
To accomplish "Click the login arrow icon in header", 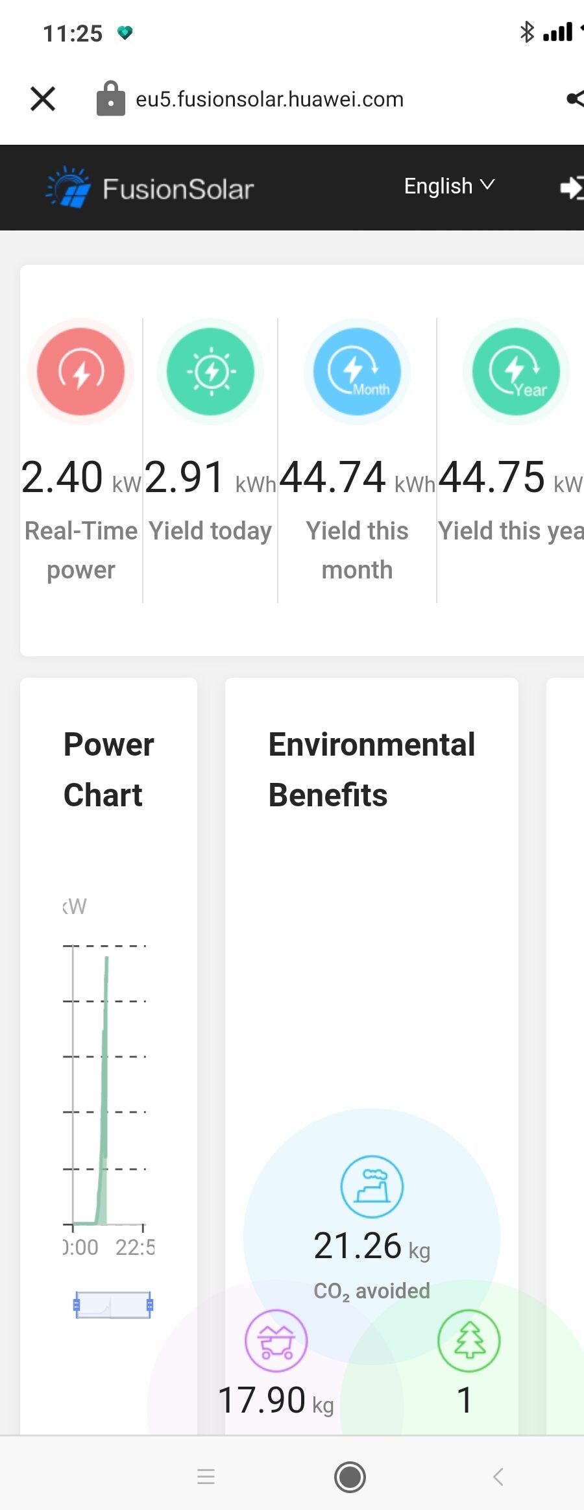I will [x=572, y=188].
